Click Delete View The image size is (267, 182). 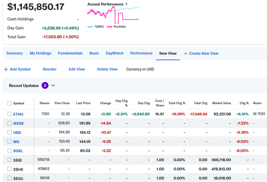[107, 69]
